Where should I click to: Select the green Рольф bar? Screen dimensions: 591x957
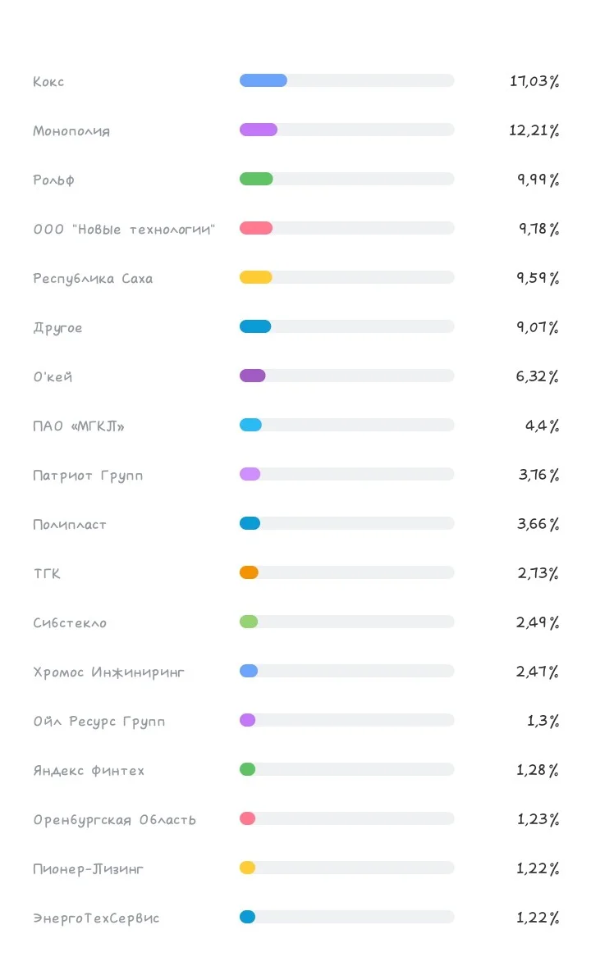click(256, 179)
